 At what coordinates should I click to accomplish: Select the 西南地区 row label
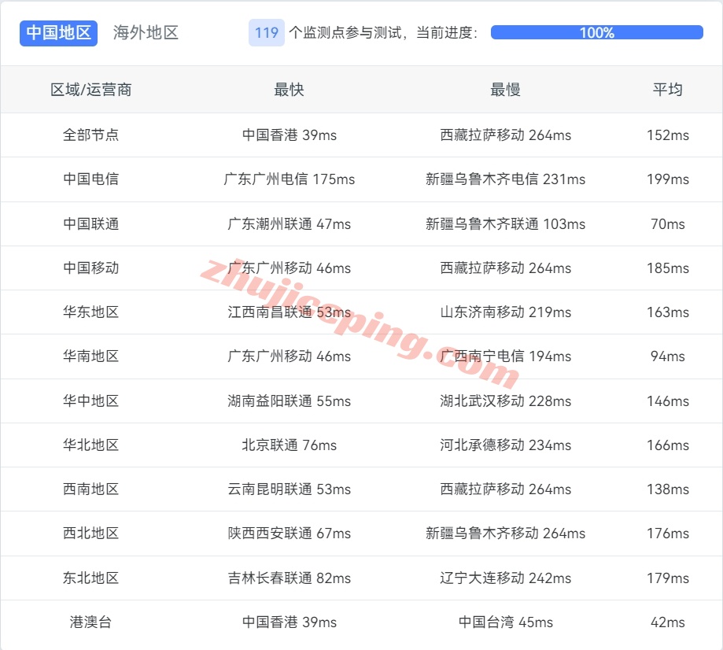[90, 489]
